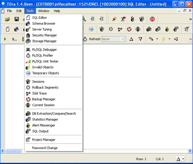Click the open file folder icon
This screenshot has height=164, width=193.
point(7,19)
